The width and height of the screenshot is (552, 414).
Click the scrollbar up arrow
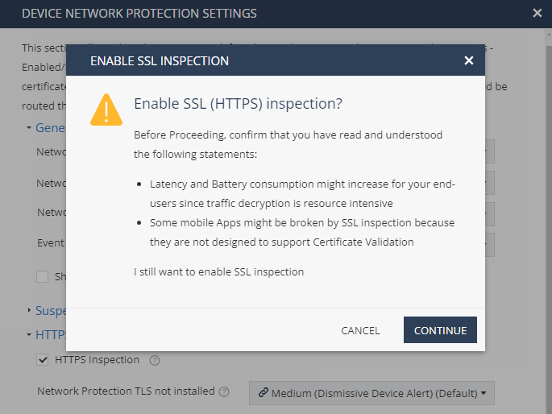click(549, 34)
